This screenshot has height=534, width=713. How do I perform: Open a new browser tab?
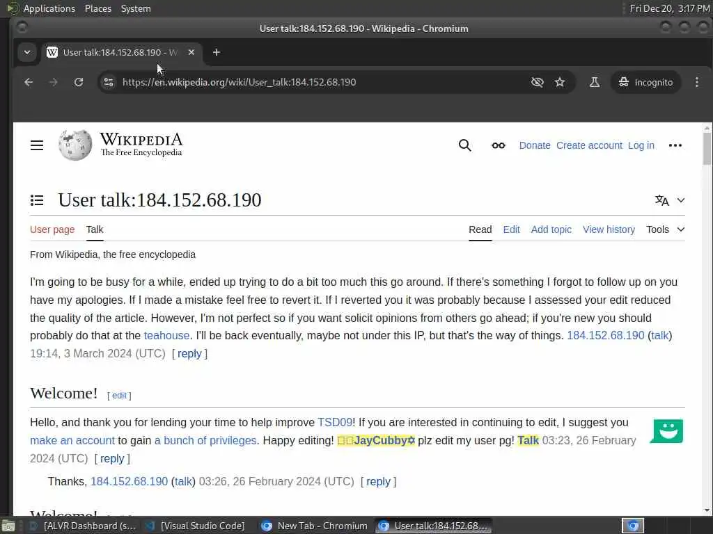217,52
